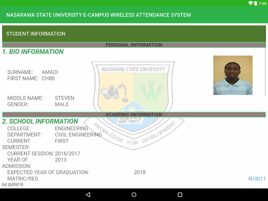This screenshot has height=201, width=268.
Task: Select the PERSONAL INFORMATION section bar
Action: tap(134, 45)
